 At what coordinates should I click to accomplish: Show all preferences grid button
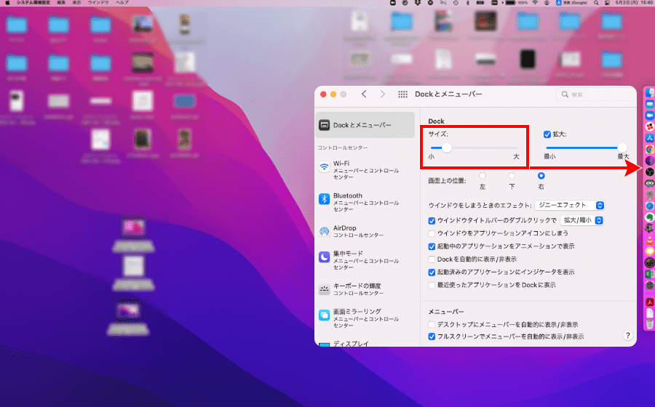pyautogui.click(x=402, y=94)
